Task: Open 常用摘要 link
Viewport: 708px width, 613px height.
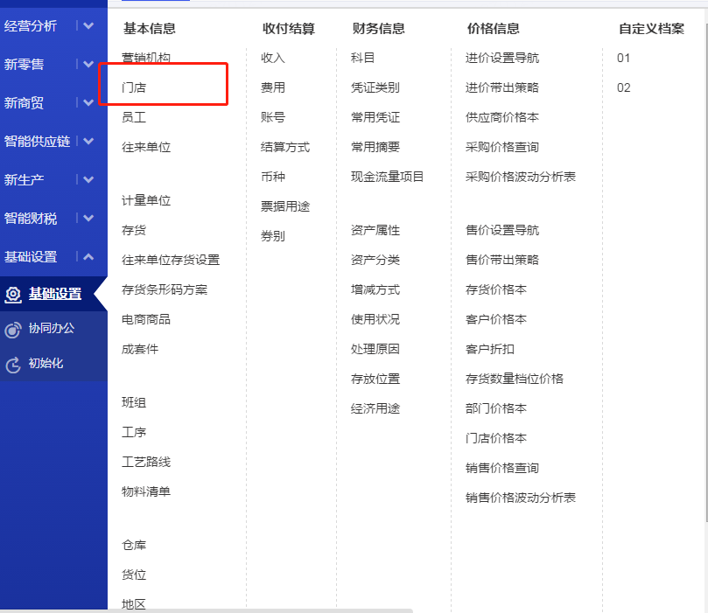Action: click(x=375, y=147)
